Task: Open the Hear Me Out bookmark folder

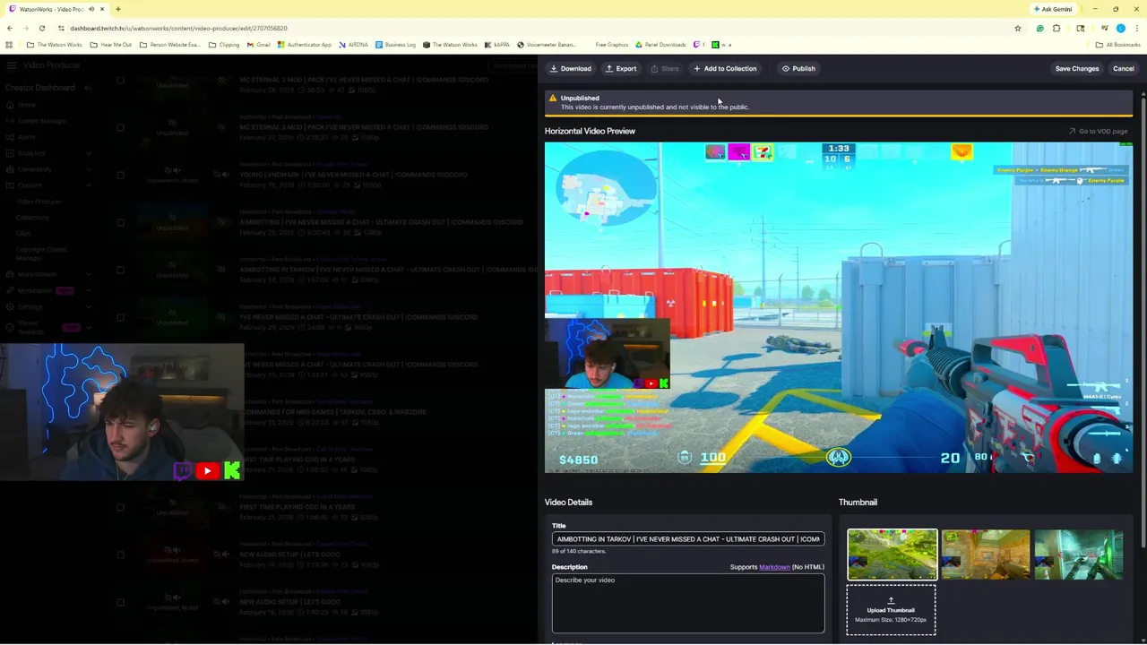Action: tap(111, 45)
